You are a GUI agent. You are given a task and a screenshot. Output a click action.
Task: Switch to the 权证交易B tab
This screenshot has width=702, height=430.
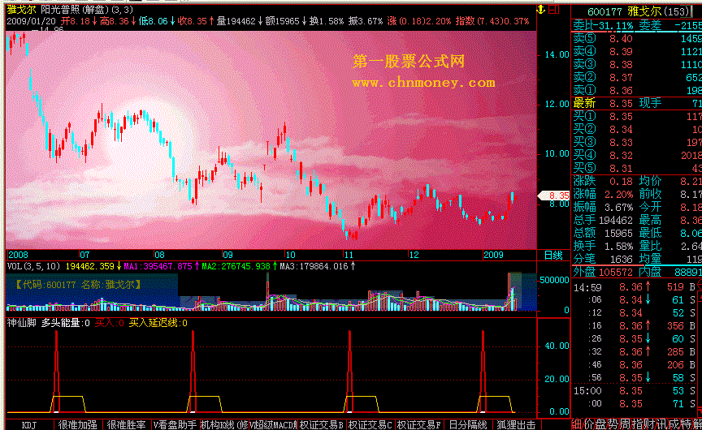click(x=321, y=425)
